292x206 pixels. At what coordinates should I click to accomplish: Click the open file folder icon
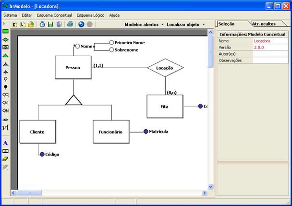(x=31, y=24)
